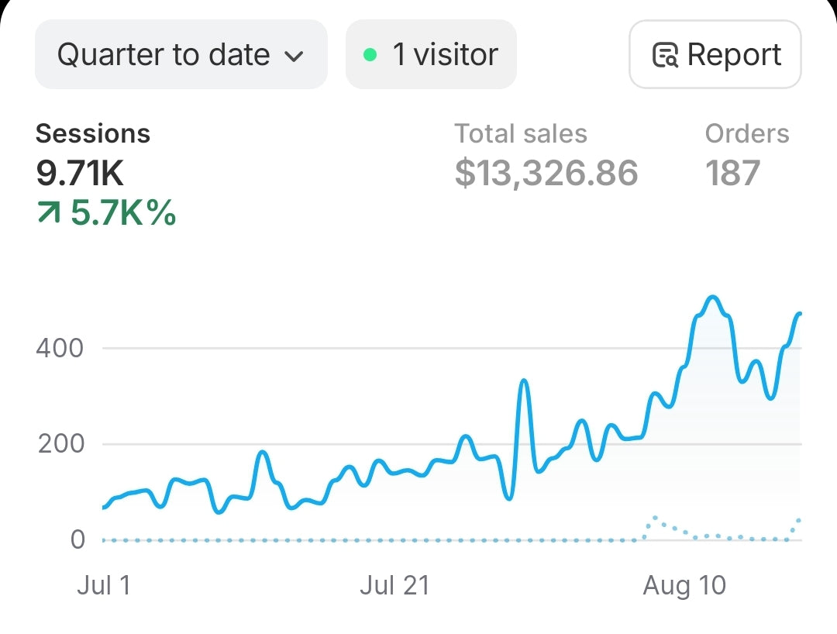This screenshot has width=837, height=634.
Task: Select the Sessions metric tab
Action: click(x=93, y=134)
